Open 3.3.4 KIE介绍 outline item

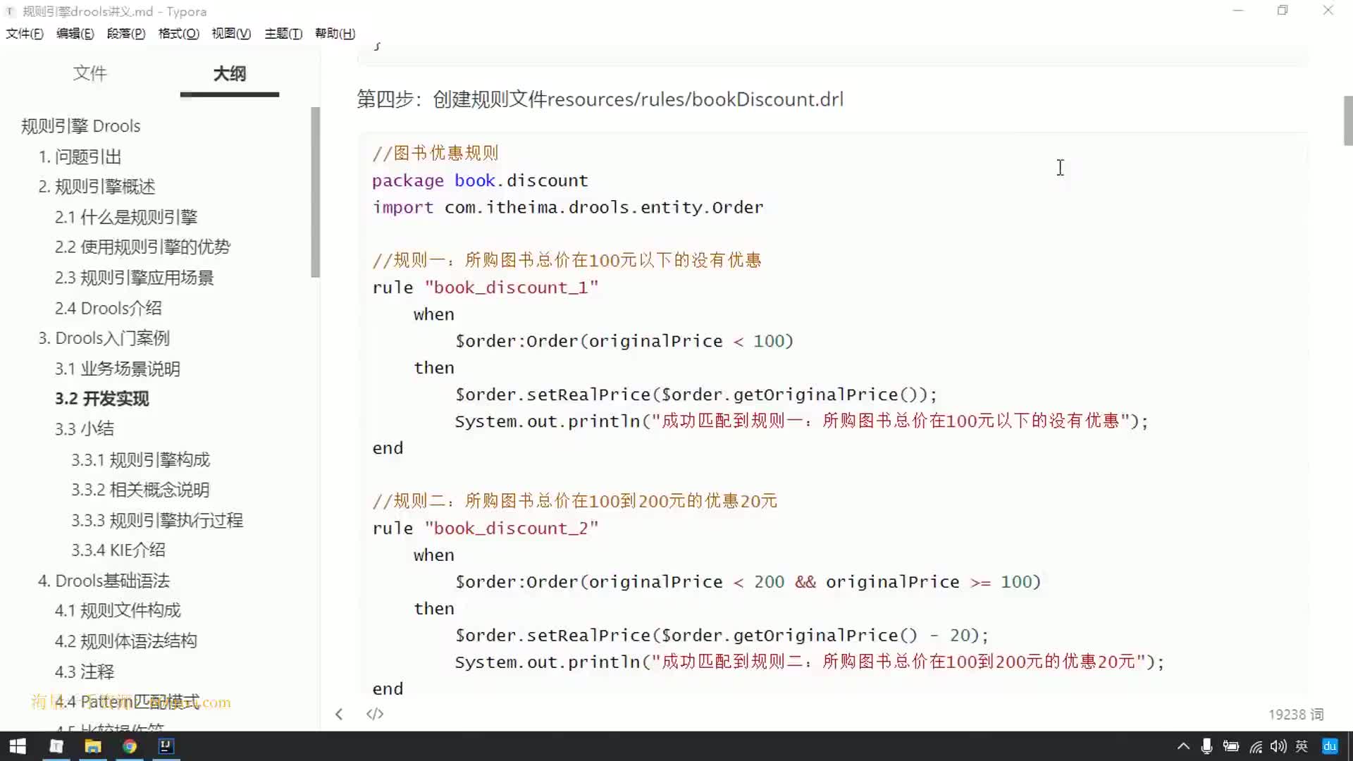point(118,550)
